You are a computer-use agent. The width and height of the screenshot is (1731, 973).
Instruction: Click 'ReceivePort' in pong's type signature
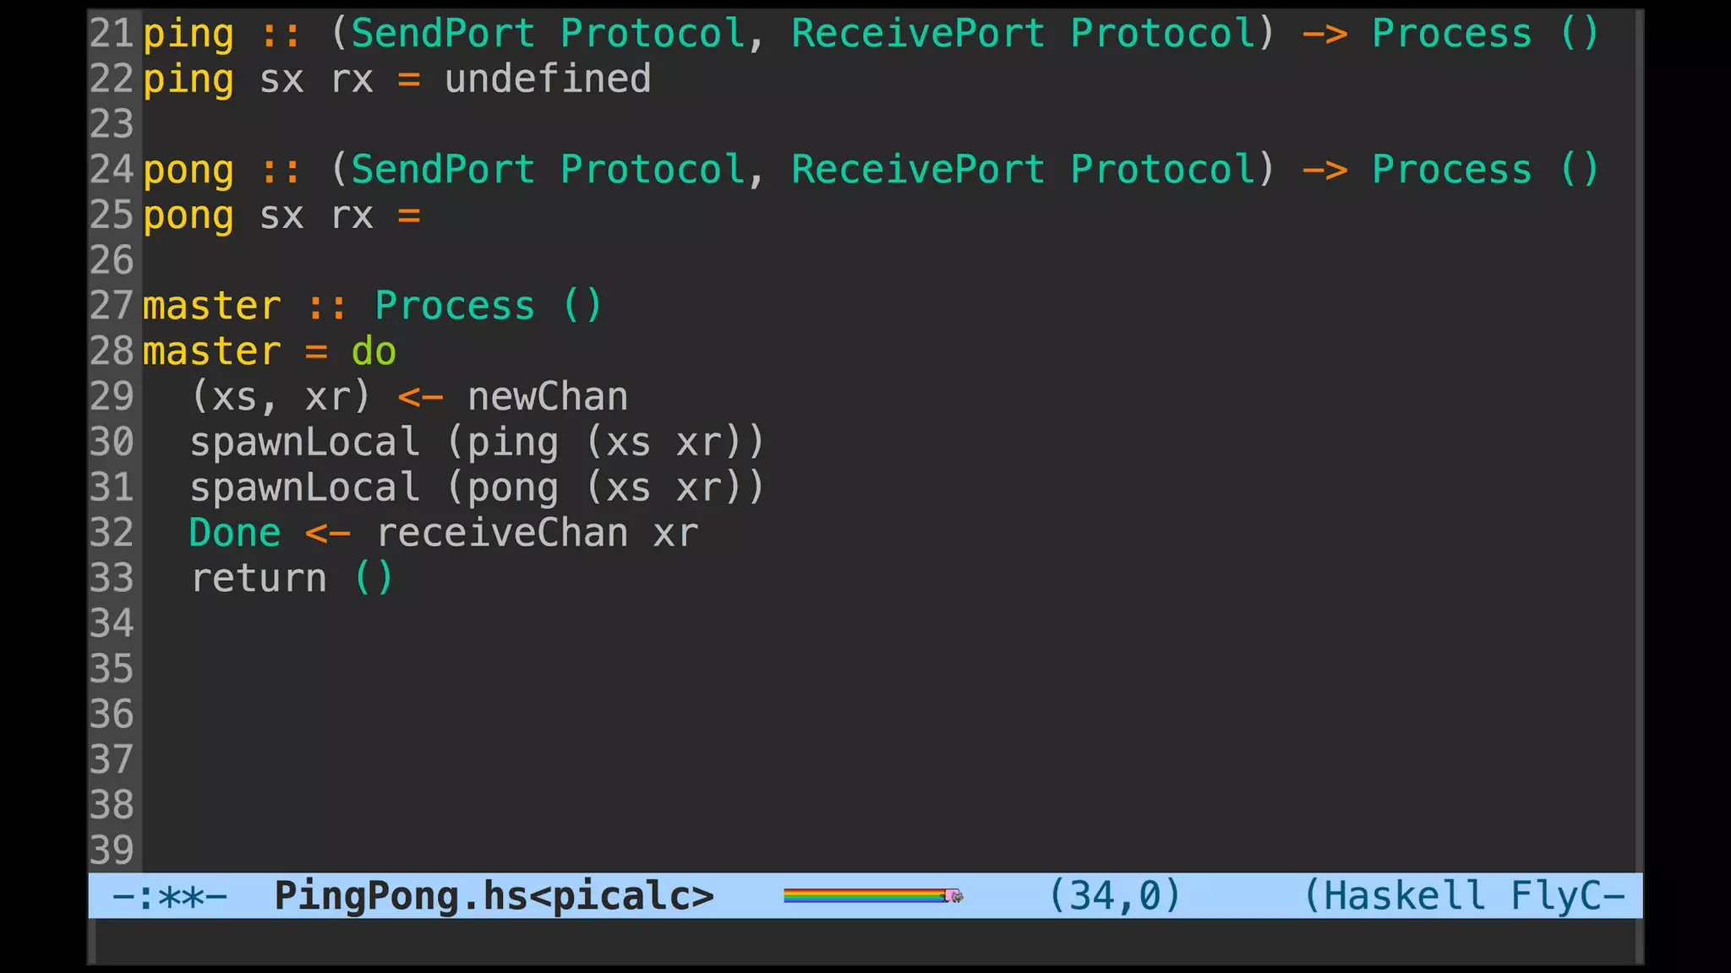(918, 170)
